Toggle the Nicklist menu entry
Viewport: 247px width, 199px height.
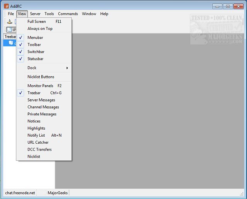coord(44,156)
